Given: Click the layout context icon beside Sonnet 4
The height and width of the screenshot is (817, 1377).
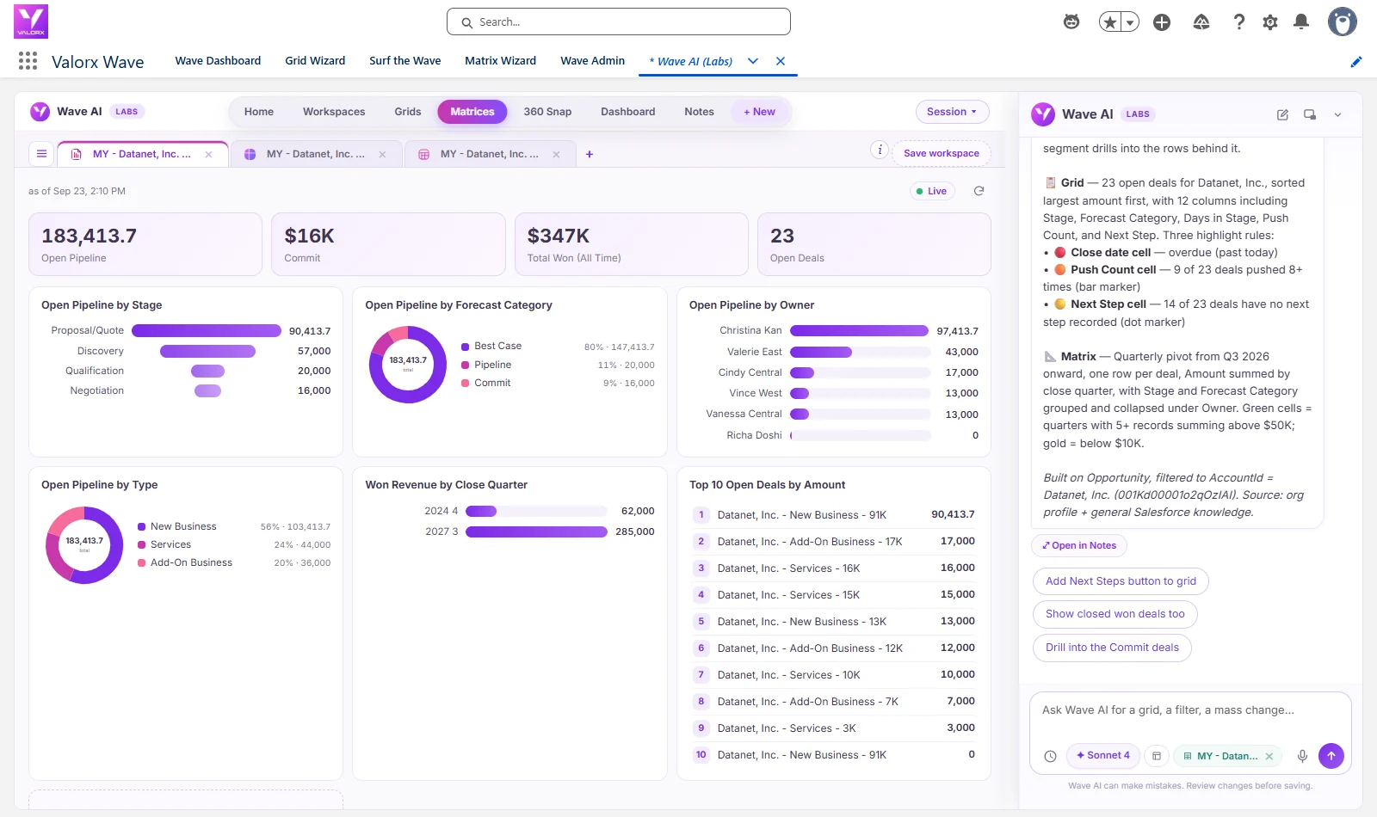Looking at the screenshot, I should (1157, 756).
